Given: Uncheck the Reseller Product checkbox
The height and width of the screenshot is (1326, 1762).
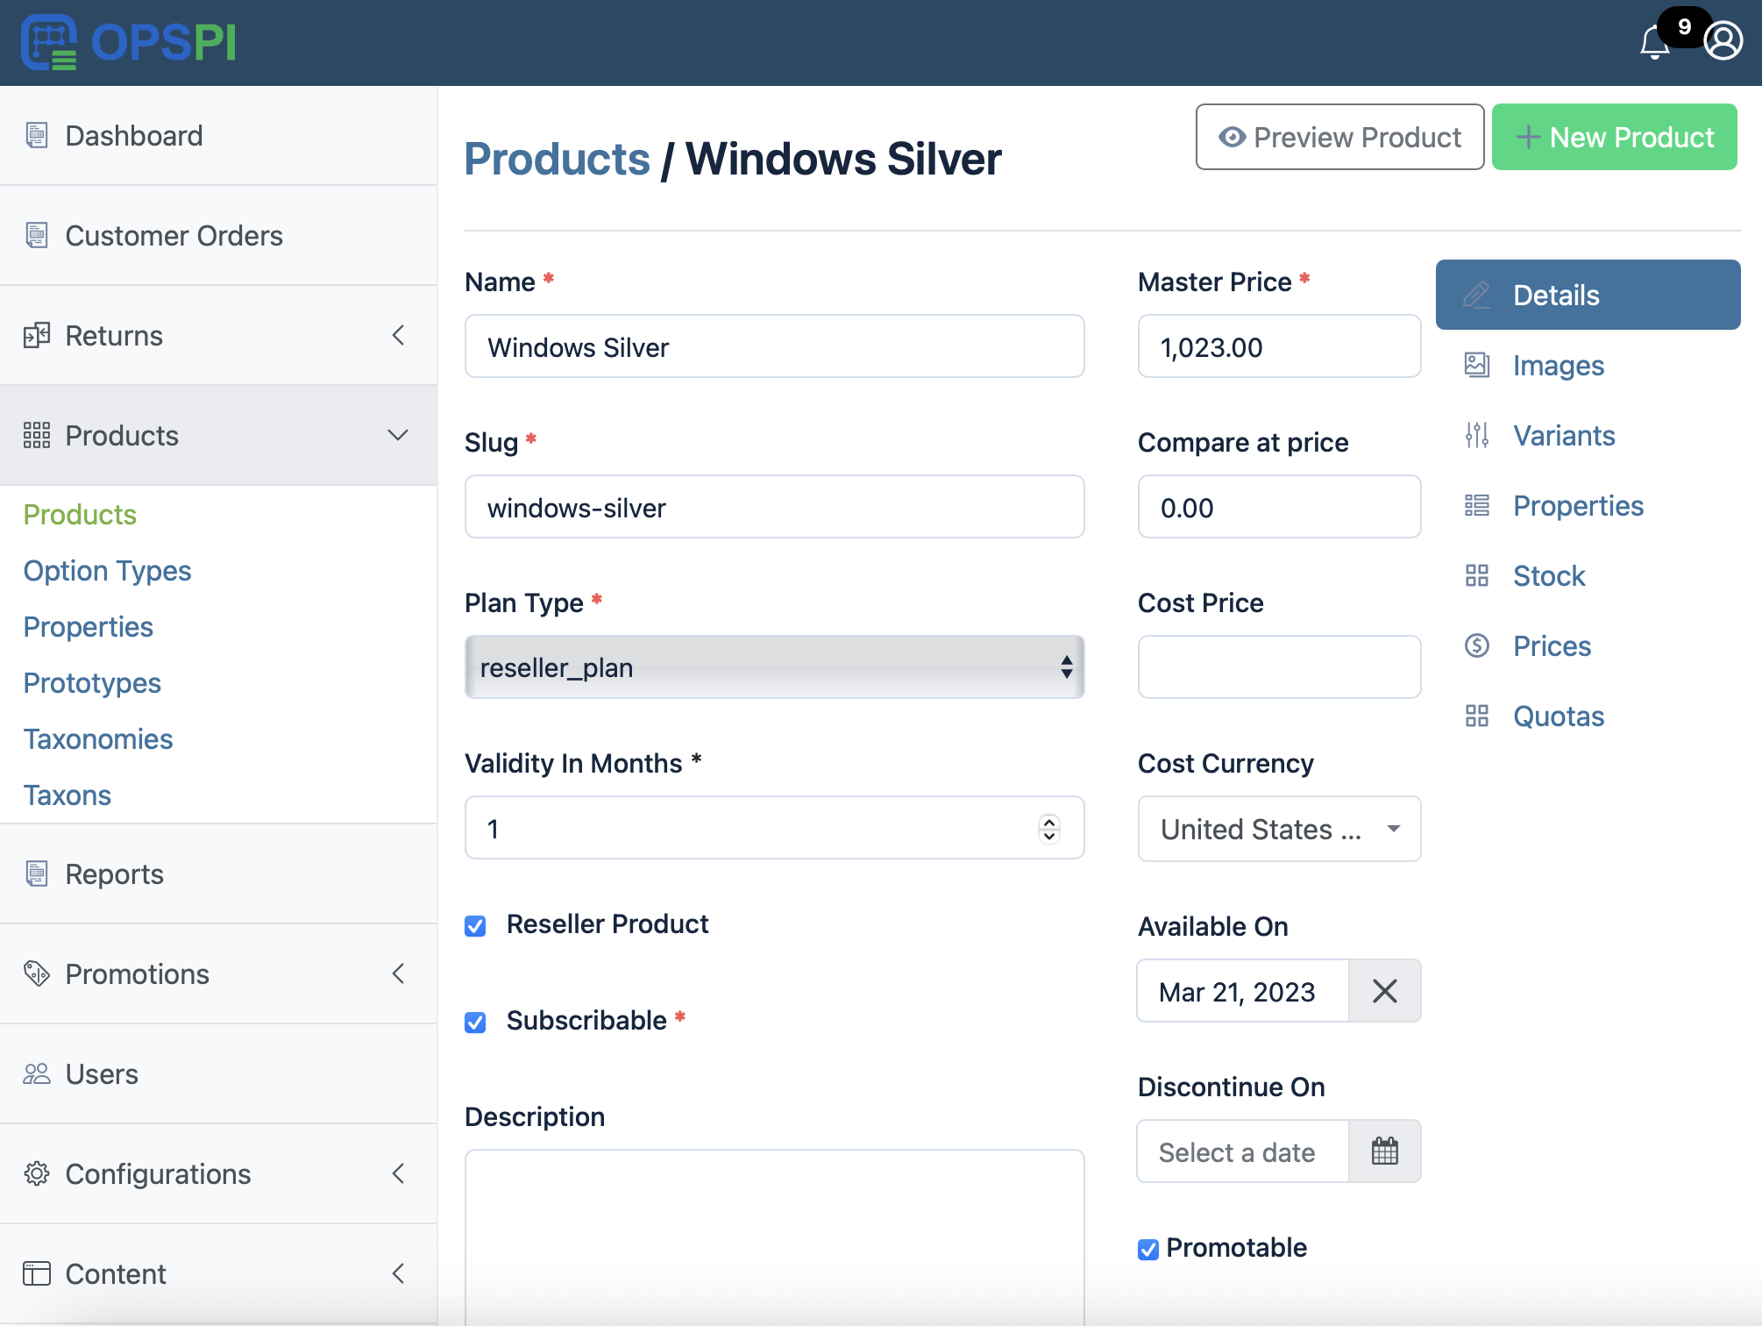Looking at the screenshot, I should 475,926.
